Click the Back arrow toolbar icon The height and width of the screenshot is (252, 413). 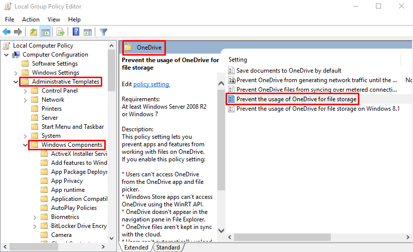(x=7, y=32)
